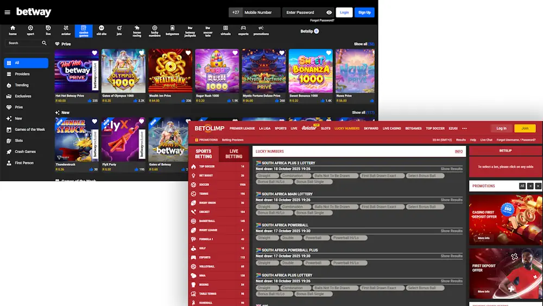The width and height of the screenshot is (543, 306).
Task: Favorite the Mystic Fortune Deluxe Prive game
Action: click(x=281, y=53)
